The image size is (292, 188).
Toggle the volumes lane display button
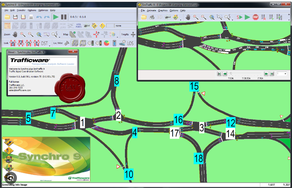pyautogui.click(x=75, y=43)
